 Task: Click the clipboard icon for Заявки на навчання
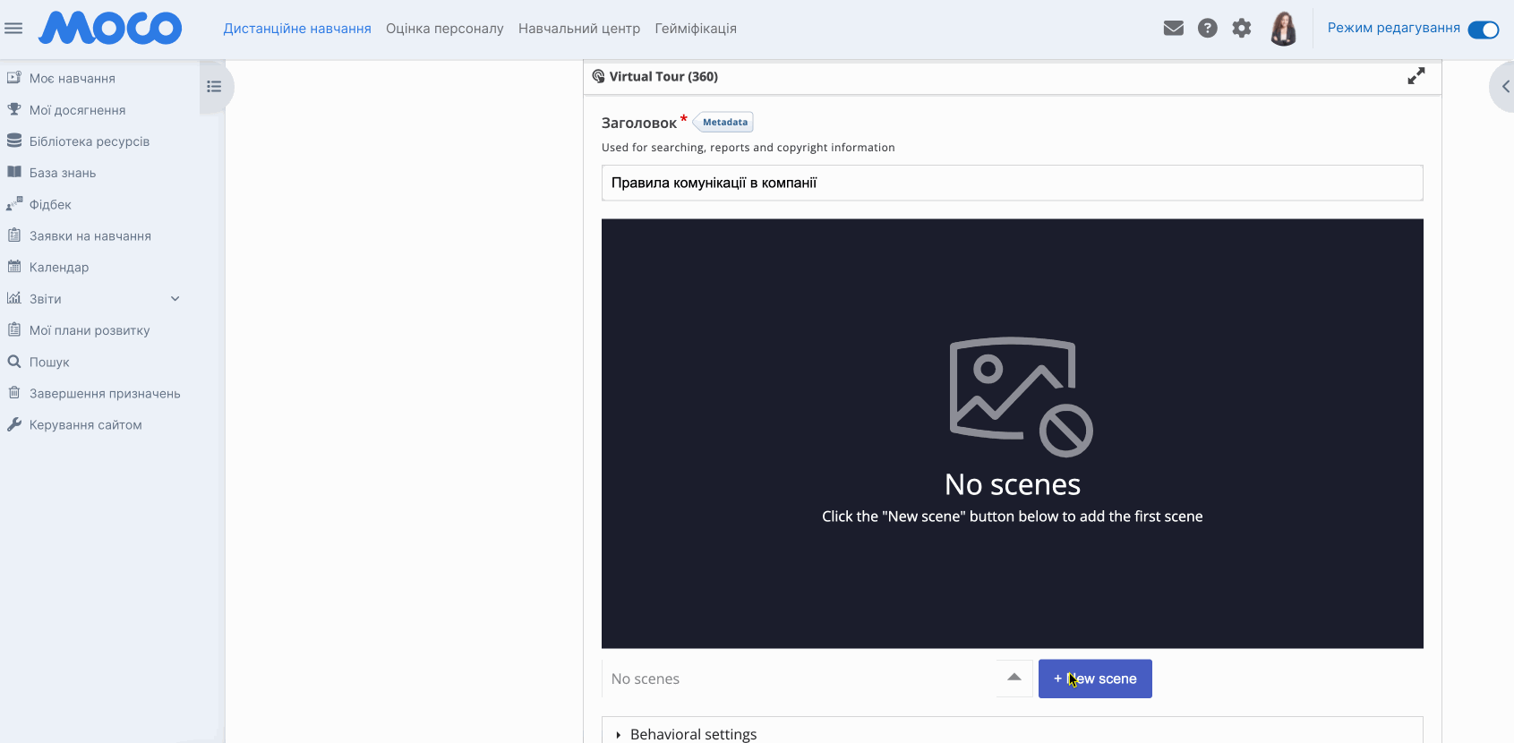(x=14, y=235)
